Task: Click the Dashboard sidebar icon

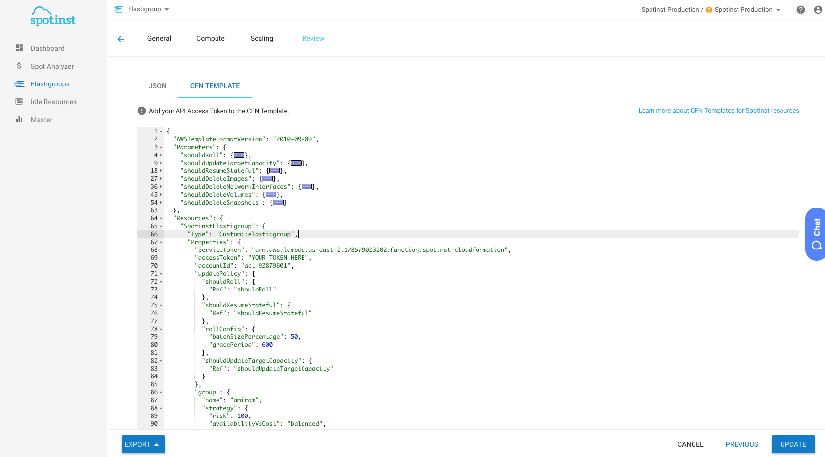Action: point(19,48)
